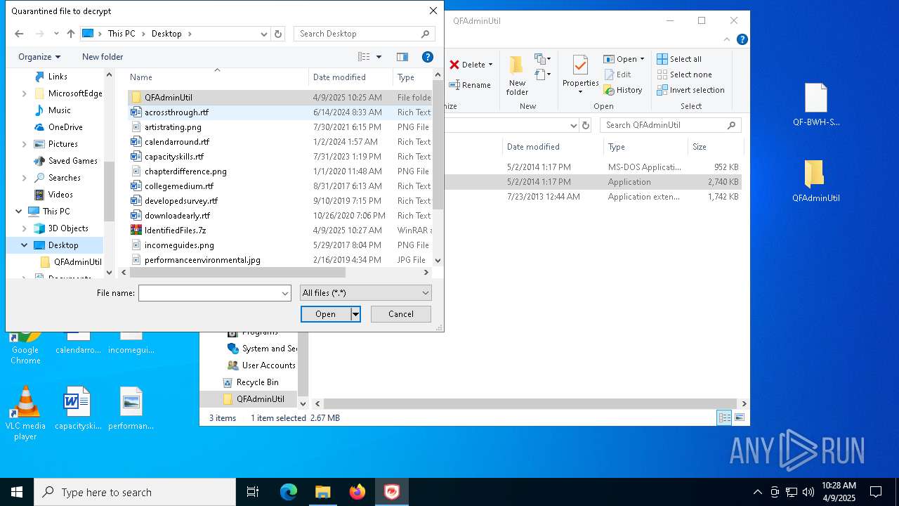The width and height of the screenshot is (899, 506).
Task: Expand address bar history dropdown in dialog
Action: (264, 34)
